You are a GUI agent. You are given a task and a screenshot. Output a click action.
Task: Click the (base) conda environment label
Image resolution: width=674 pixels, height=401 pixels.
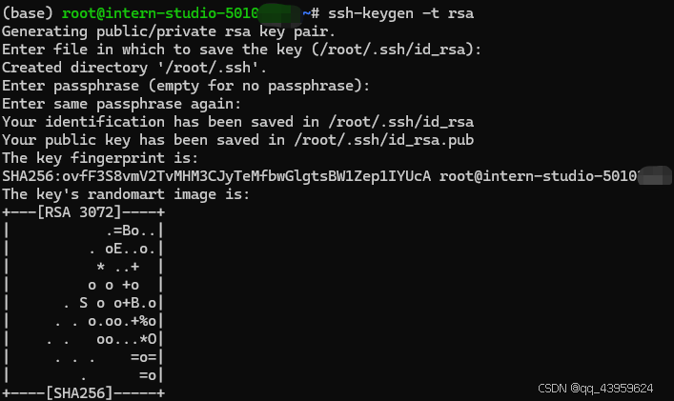pyautogui.click(x=28, y=13)
